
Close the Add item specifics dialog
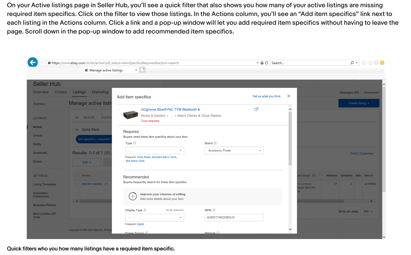[289, 96]
